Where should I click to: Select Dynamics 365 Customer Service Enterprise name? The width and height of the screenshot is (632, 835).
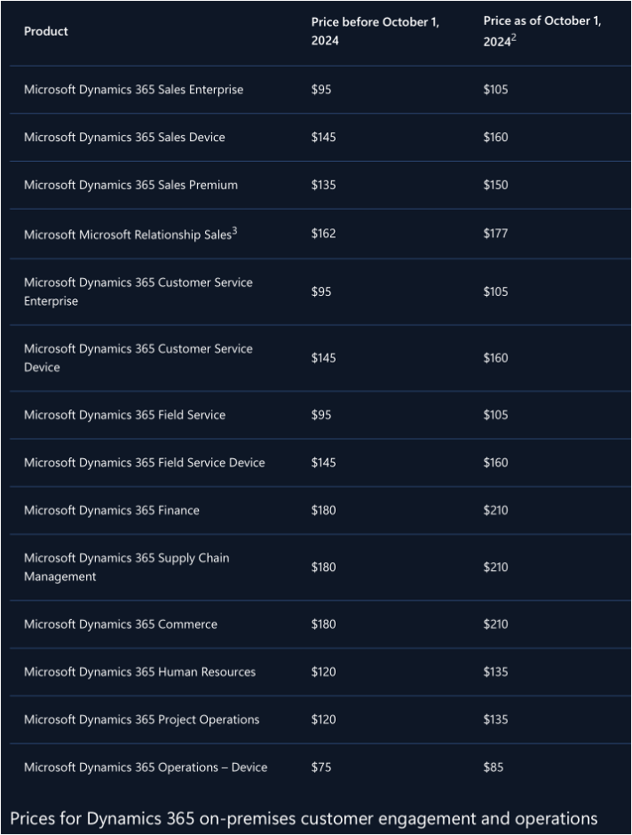[138, 291]
